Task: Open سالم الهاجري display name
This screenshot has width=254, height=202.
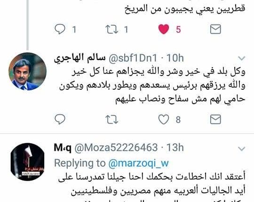Action: (79, 58)
